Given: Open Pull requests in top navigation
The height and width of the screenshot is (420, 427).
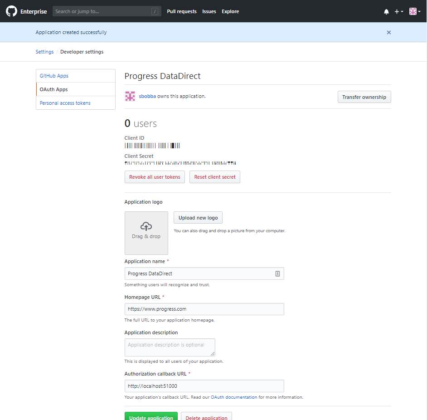Looking at the screenshot, I should [x=182, y=11].
